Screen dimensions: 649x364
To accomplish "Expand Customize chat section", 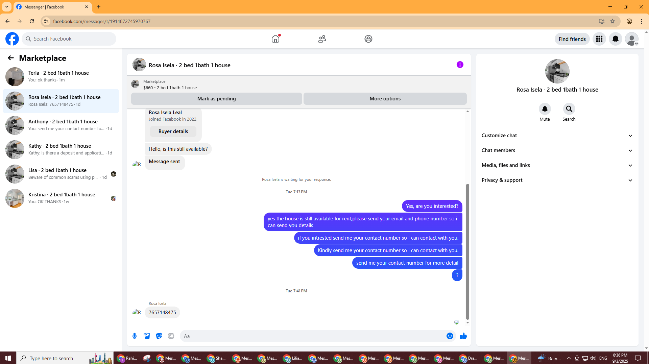I will (x=557, y=136).
